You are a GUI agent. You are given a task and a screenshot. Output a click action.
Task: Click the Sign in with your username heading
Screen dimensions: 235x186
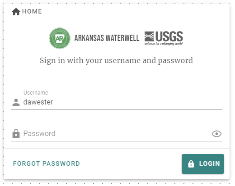pos(116,61)
